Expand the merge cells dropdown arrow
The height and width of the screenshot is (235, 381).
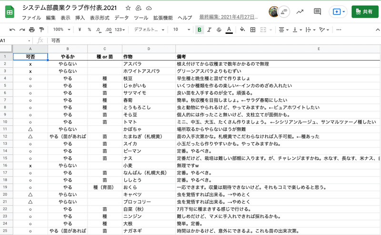point(271,30)
